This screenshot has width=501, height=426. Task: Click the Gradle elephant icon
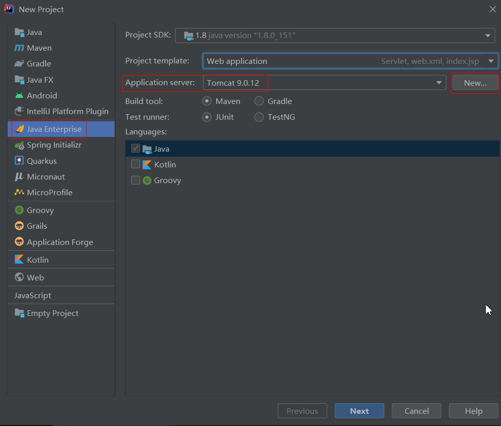[19, 63]
